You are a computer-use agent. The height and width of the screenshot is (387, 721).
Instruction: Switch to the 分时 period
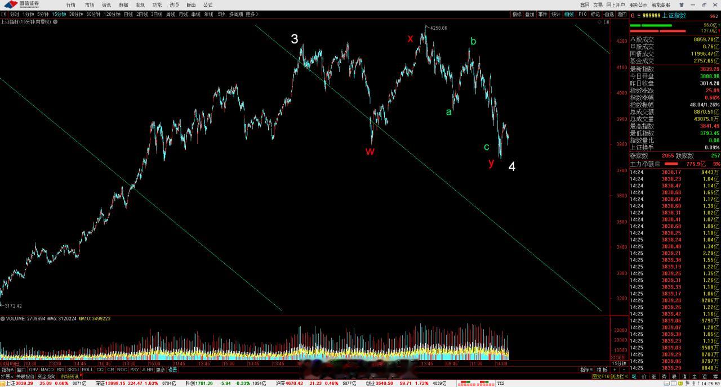tap(15, 14)
